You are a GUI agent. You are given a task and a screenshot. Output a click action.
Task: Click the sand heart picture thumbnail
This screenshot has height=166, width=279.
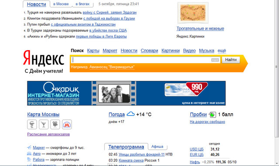[193, 13]
